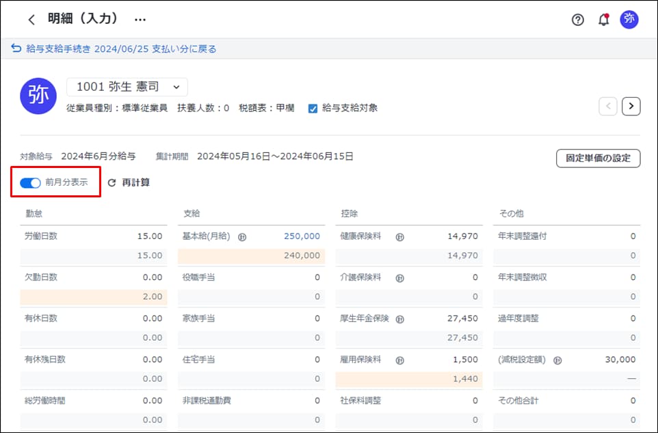
Task: Click the 雇用保険料 amount 1,500
Action: pos(465,359)
